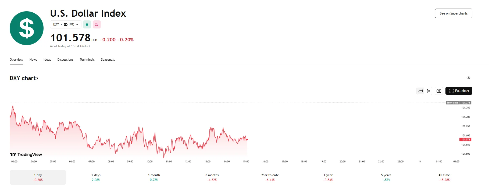Expand the DXY chart heading arrow
The image size is (489, 192).
tap(37, 78)
